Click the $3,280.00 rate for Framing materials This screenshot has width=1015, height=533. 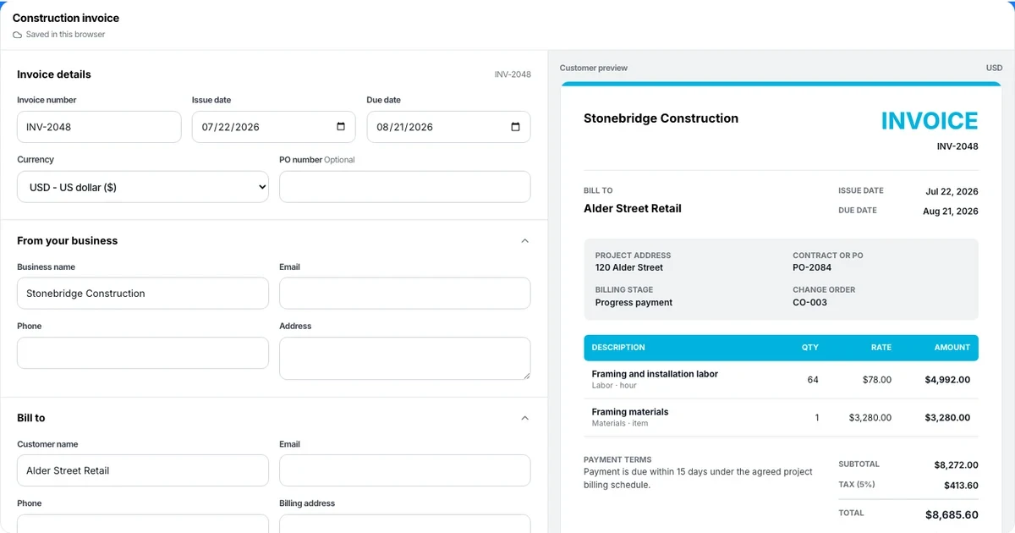pyautogui.click(x=870, y=418)
